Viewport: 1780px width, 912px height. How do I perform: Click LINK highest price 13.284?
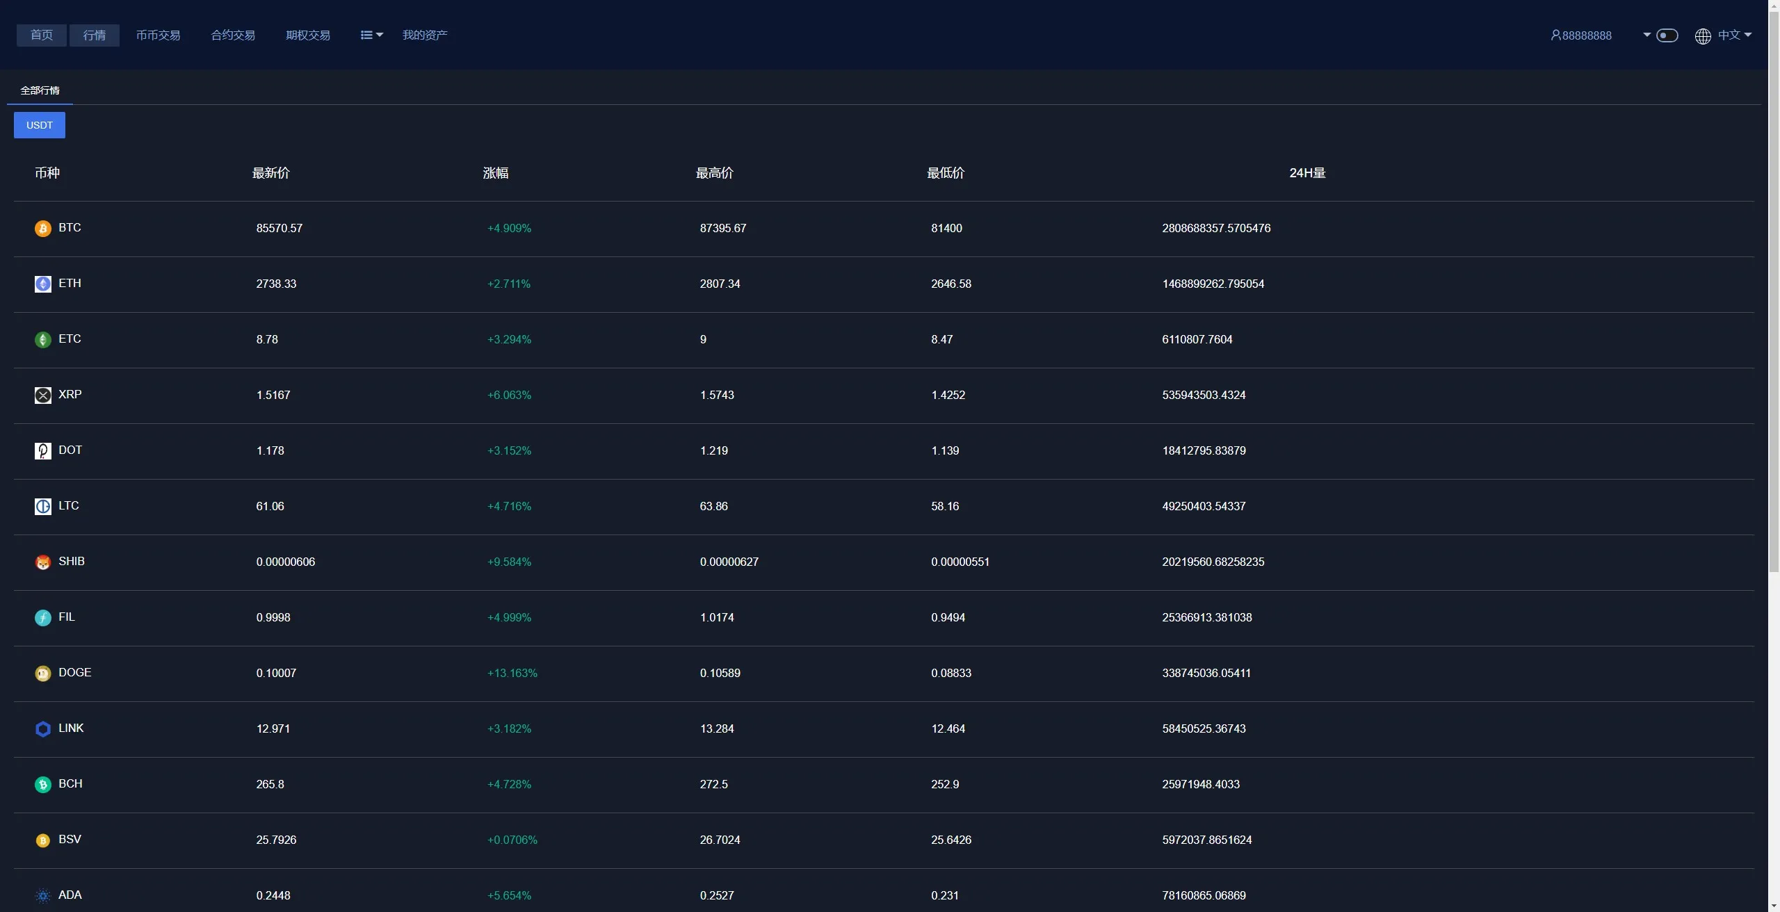click(x=717, y=729)
